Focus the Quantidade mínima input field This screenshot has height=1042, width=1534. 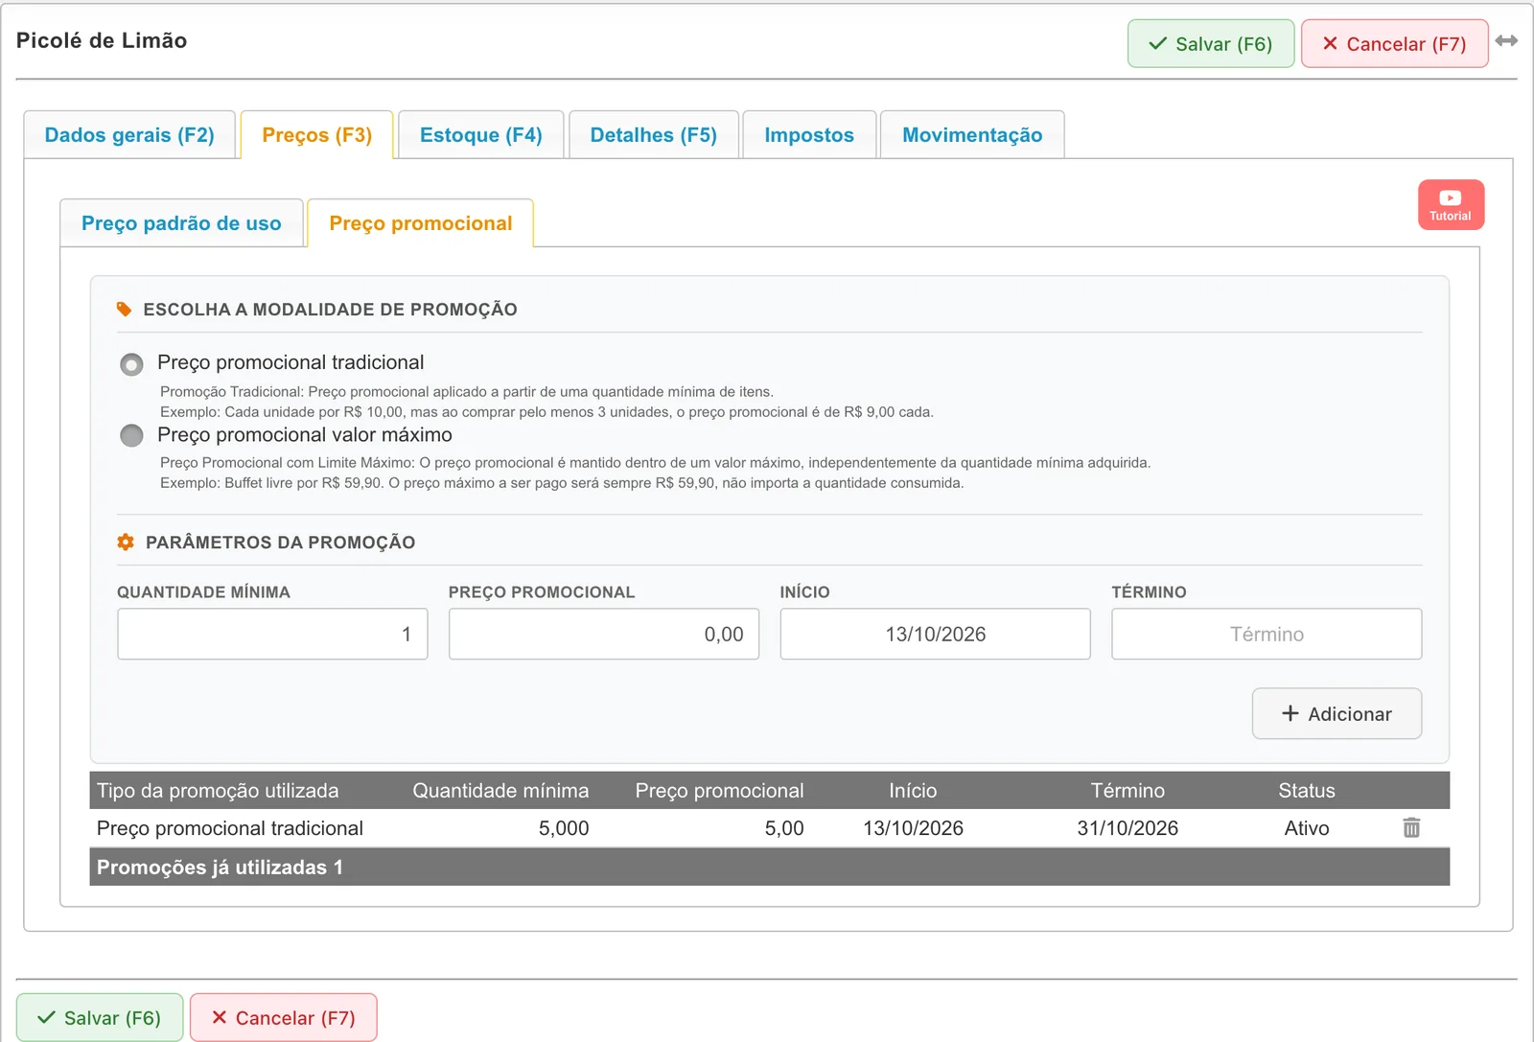click(x=272, y=634)
